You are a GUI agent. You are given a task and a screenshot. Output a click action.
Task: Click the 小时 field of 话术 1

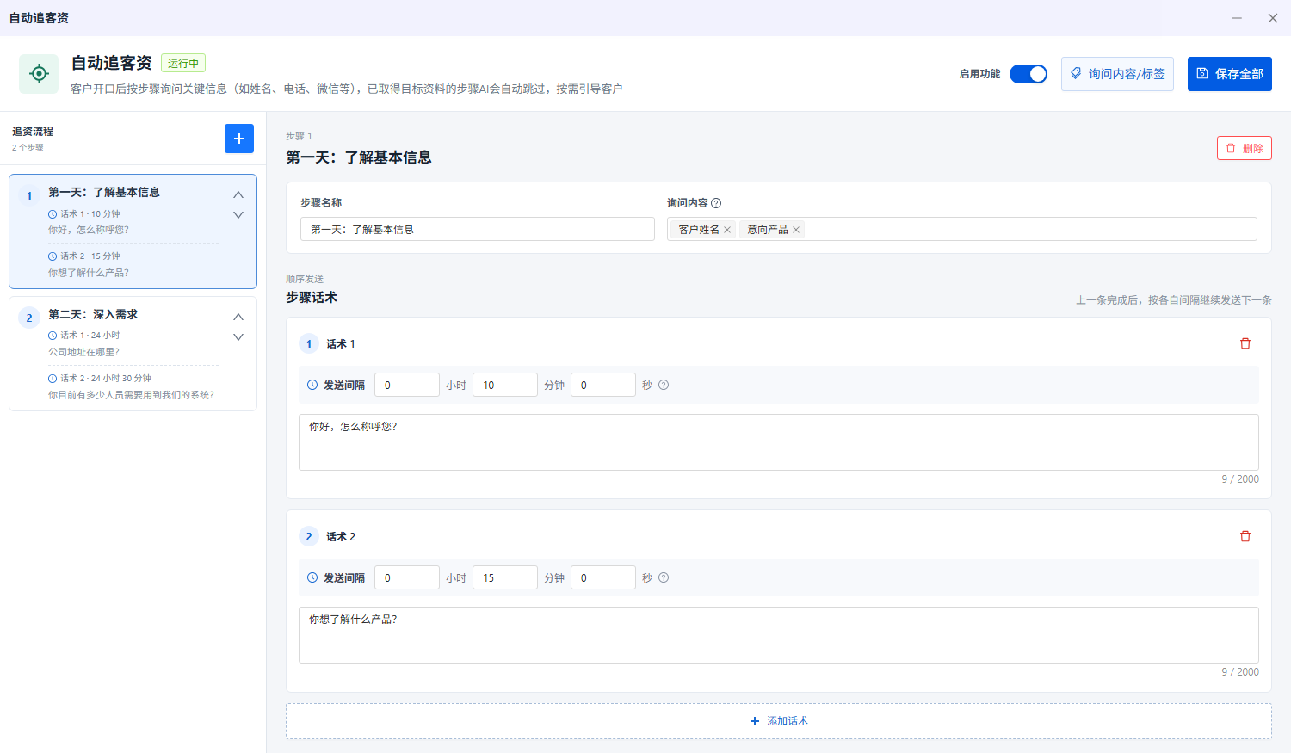(407, 385)
